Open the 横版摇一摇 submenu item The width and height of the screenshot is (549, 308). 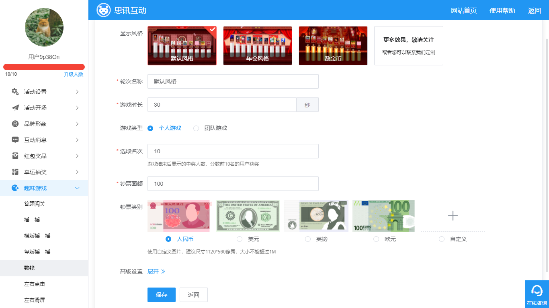[x=44, y=236]
